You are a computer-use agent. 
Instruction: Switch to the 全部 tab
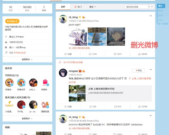(x=63, y=7)
